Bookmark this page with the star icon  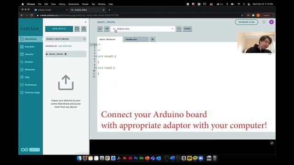tap(242, 15)
